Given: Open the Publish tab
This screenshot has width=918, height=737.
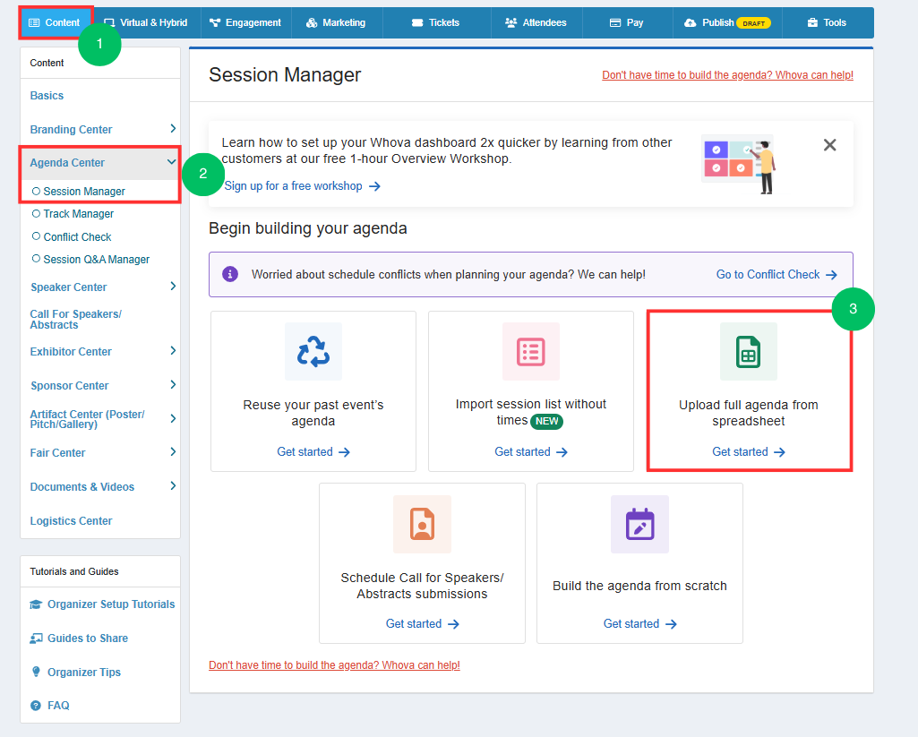Looking at the screenshot, I should 726,22.
